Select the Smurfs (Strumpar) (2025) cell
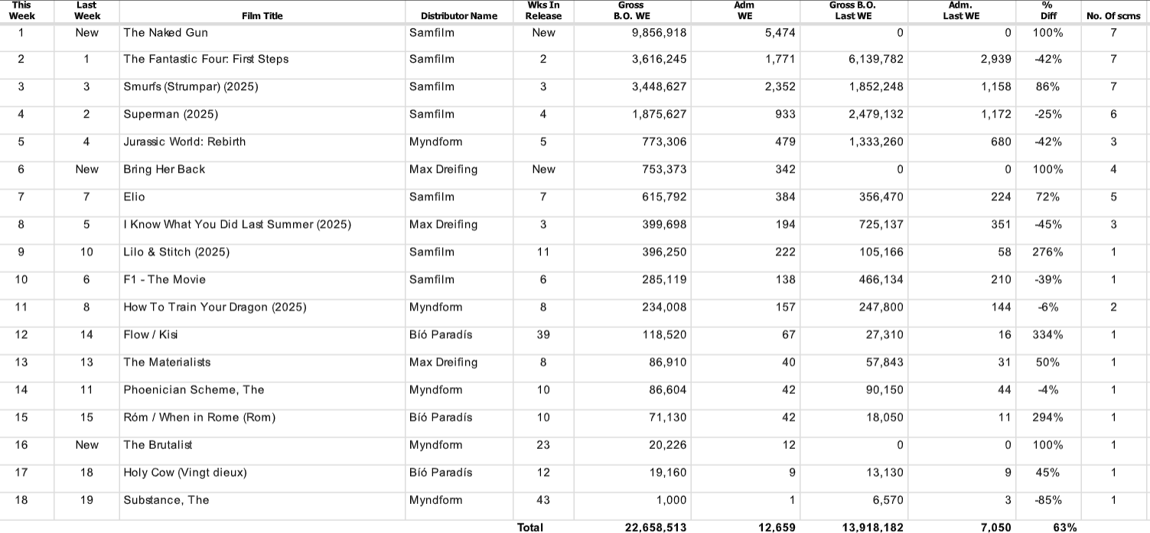 coord(191,87)
